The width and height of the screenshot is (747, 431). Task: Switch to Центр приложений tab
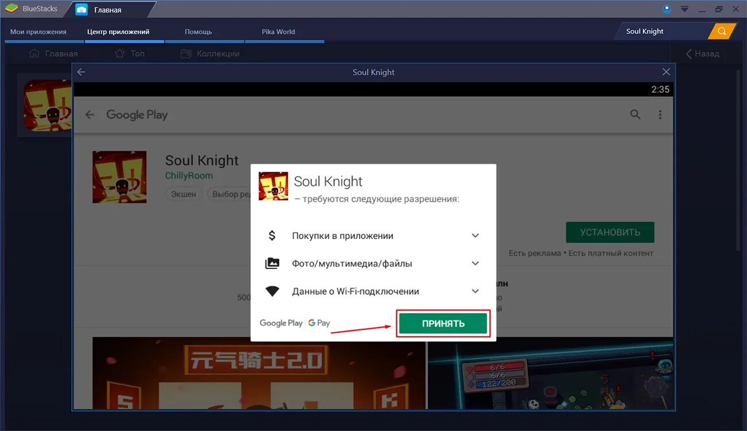pos(118,32)
